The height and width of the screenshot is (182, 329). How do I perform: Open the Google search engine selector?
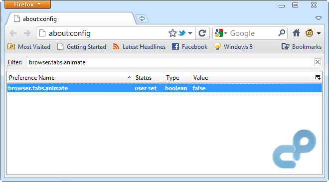pos(221,33)
